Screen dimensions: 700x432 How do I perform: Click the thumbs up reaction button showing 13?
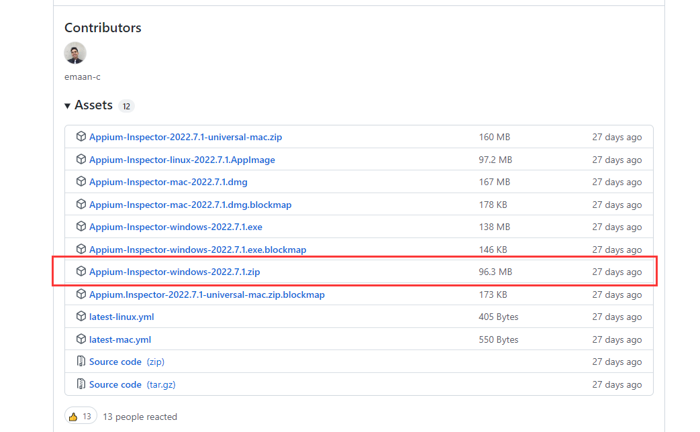[81, 417]
